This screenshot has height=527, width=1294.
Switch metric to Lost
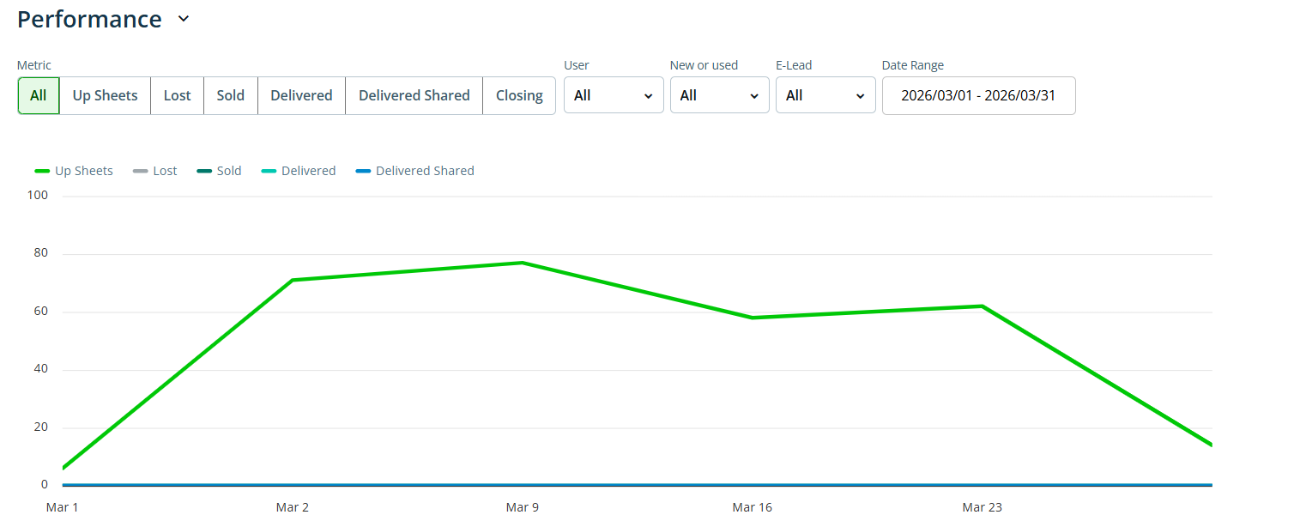click(177, 95)
